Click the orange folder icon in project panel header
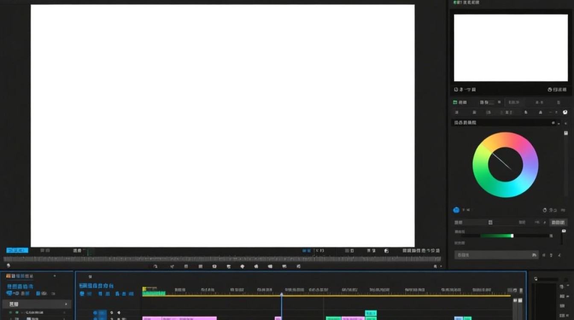The image size is (574, 320). point(8,276)
